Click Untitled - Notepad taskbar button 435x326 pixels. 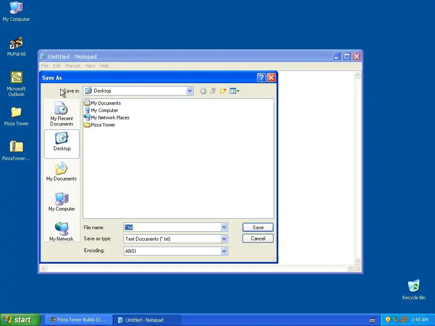(147, 320)
